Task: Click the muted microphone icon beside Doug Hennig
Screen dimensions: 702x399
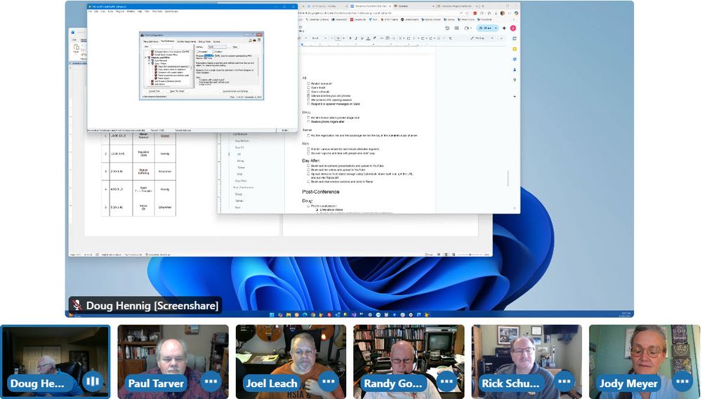Action: (77, 305)
